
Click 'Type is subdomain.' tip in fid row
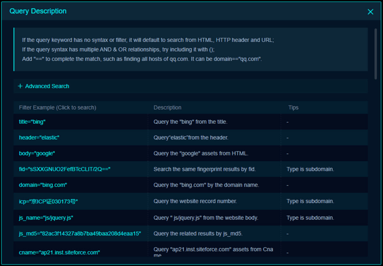(310, 169)
